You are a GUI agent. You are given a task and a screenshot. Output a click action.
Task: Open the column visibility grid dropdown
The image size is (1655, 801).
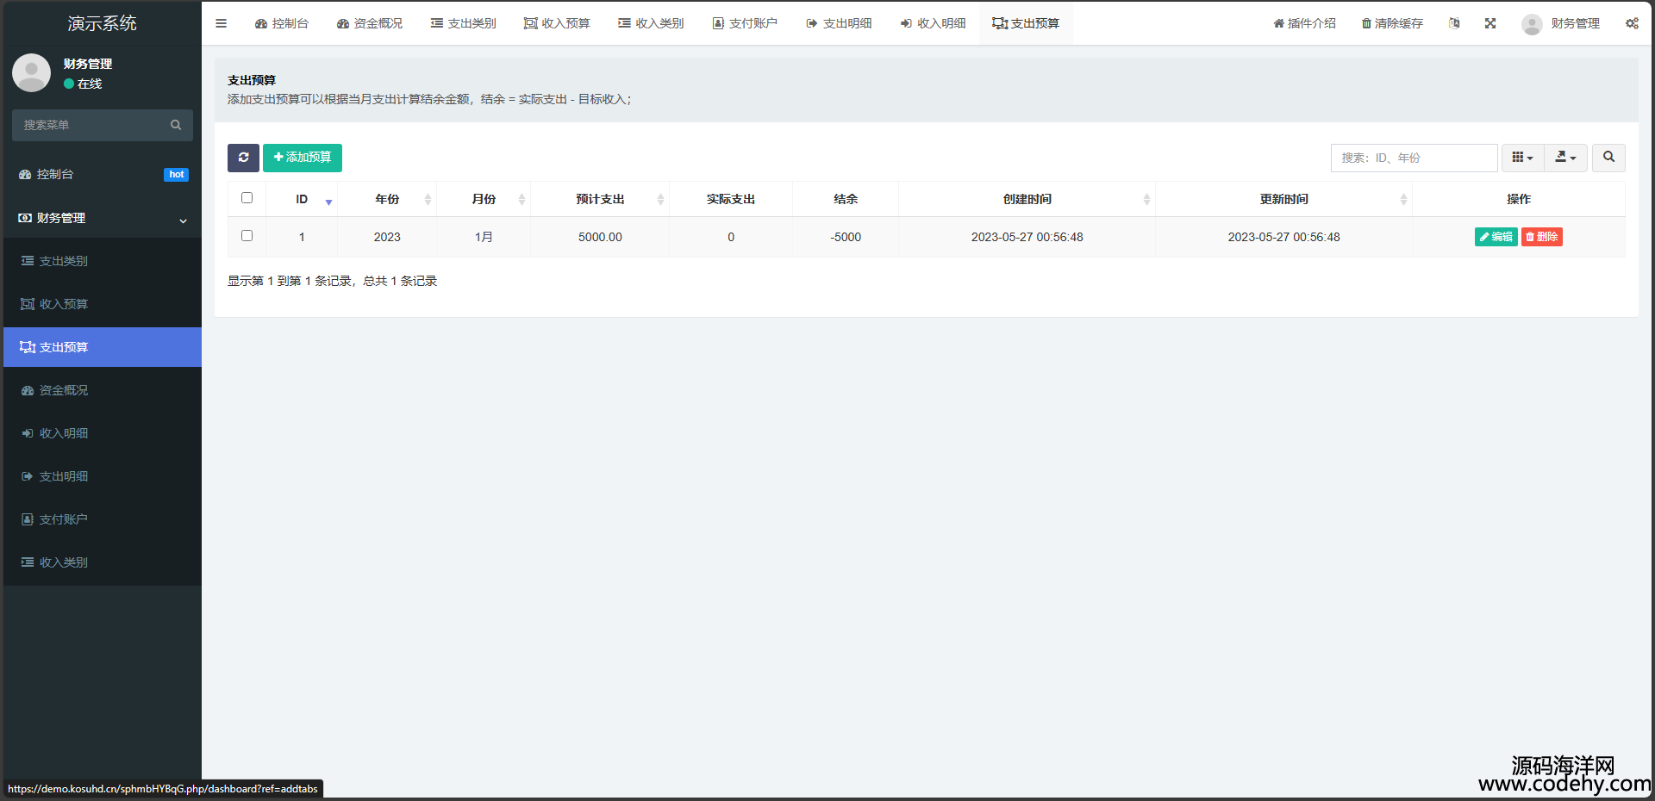[x=1522, y=158]
